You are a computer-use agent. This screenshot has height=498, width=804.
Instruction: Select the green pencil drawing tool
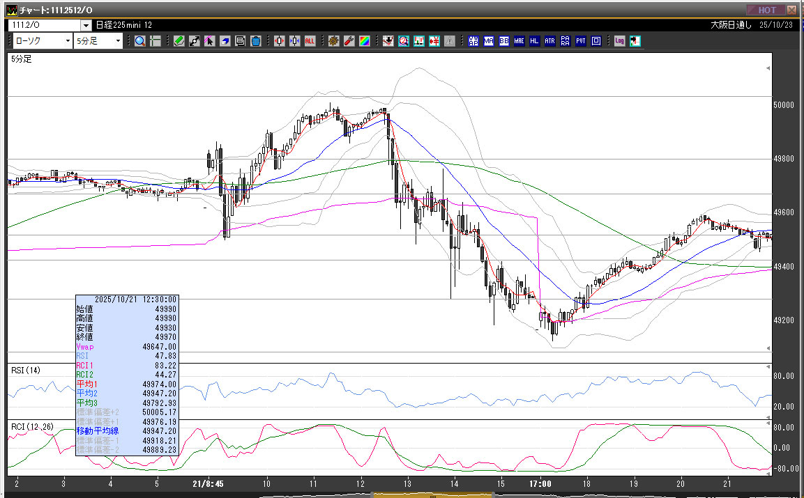pyautogui.click(x=179, y=41)
